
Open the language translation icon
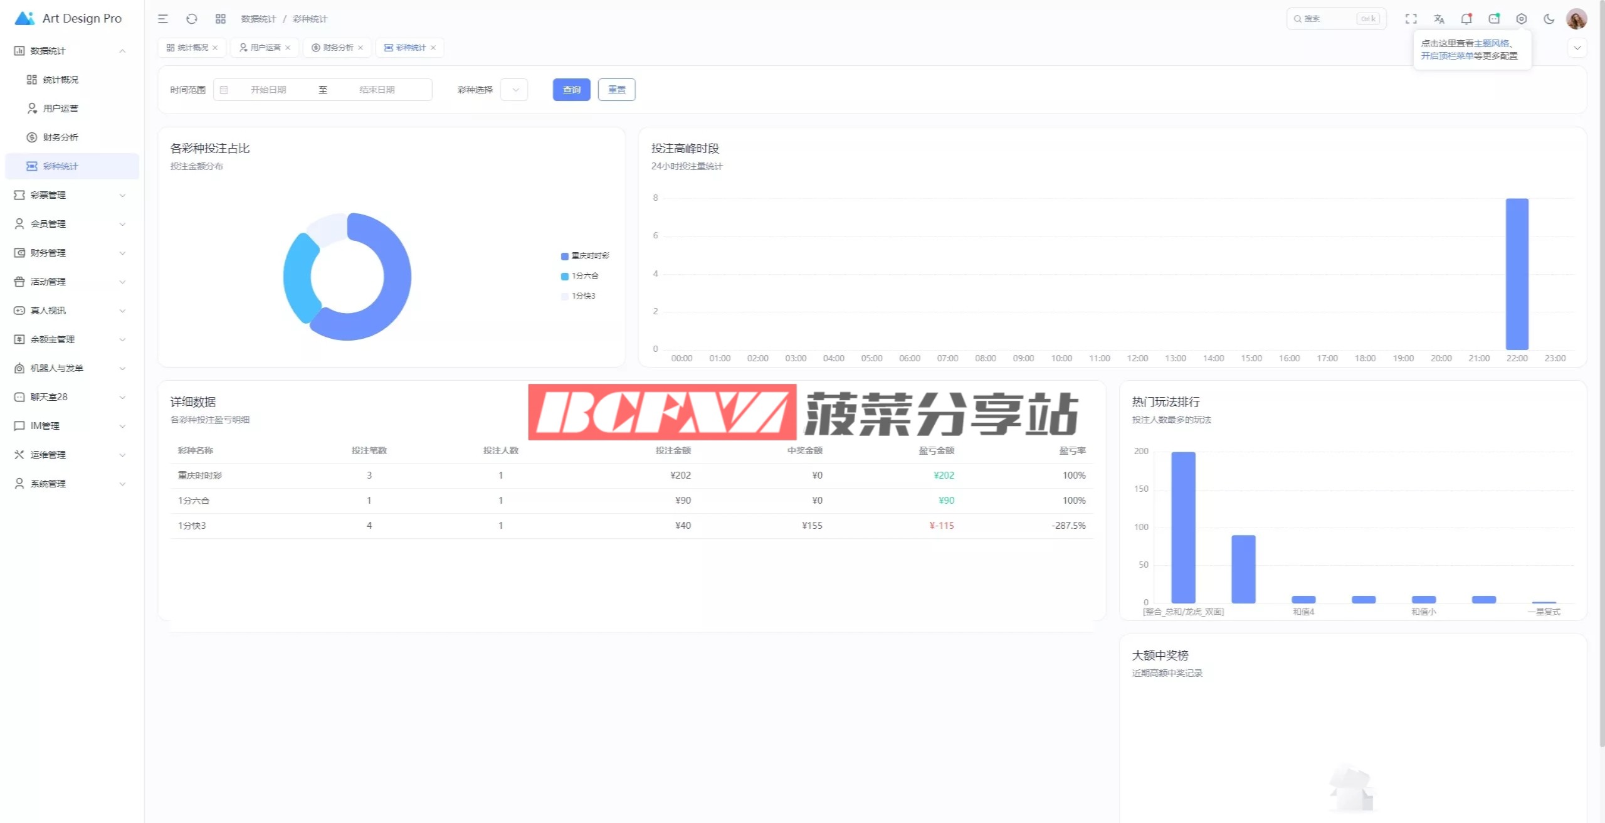click(1439, 19)
